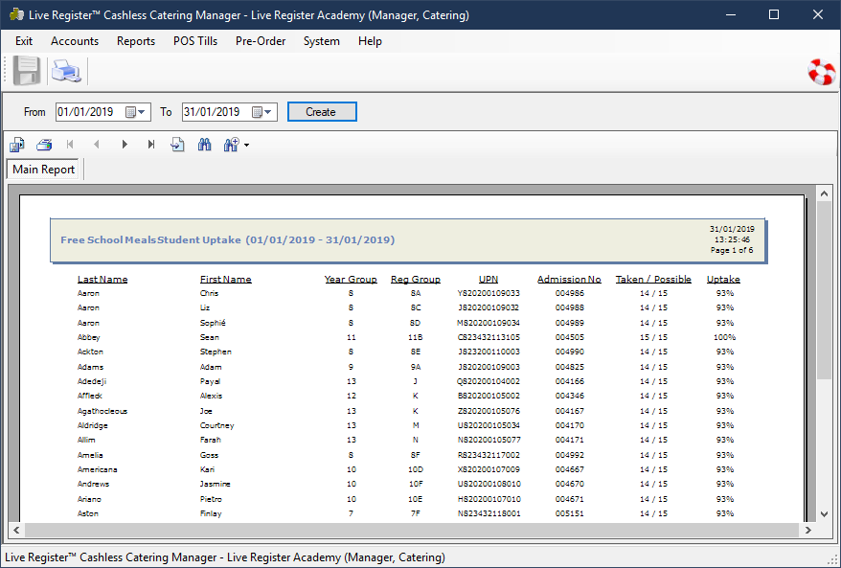This screenshot has width=841, height=568.
Task: Click the 100% uptake value
Action: click(724, 337)
